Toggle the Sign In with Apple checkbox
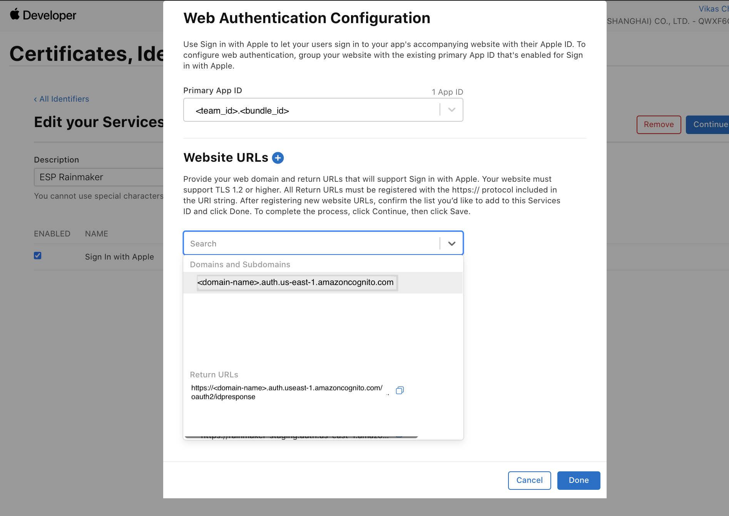The image size is (729, 516). click(x=38, y=256)
